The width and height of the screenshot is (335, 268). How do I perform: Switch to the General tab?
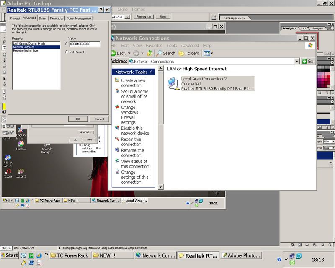pyautogui.click(x=15, y=18)
